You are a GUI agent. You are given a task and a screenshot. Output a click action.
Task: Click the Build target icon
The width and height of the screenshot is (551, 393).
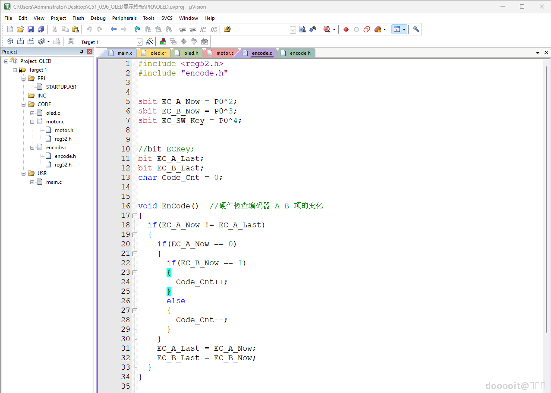coord(20,41)
